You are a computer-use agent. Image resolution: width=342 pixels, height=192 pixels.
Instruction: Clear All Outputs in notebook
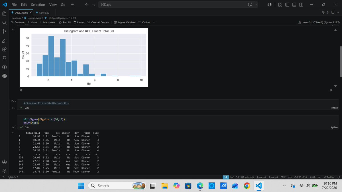(98, 22)
